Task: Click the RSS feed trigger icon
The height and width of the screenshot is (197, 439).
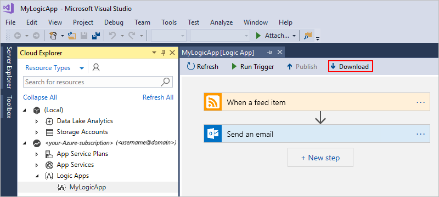Action: 213,102
